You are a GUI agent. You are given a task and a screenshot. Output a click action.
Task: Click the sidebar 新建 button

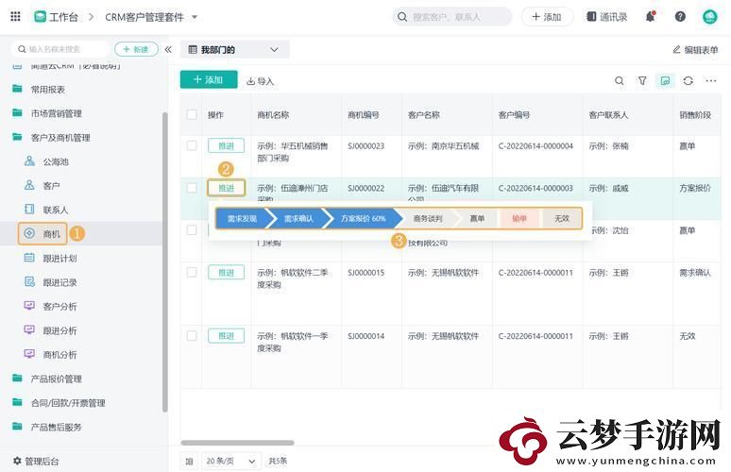[136, 49]
